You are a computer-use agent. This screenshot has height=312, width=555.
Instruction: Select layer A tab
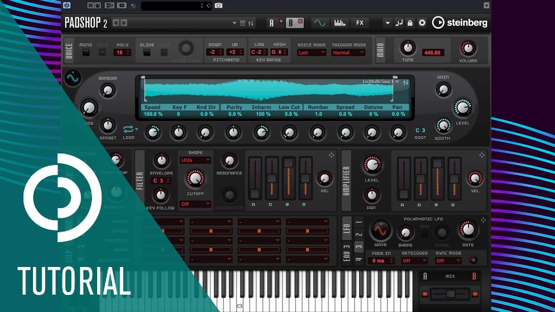click(x=272, y=23)
